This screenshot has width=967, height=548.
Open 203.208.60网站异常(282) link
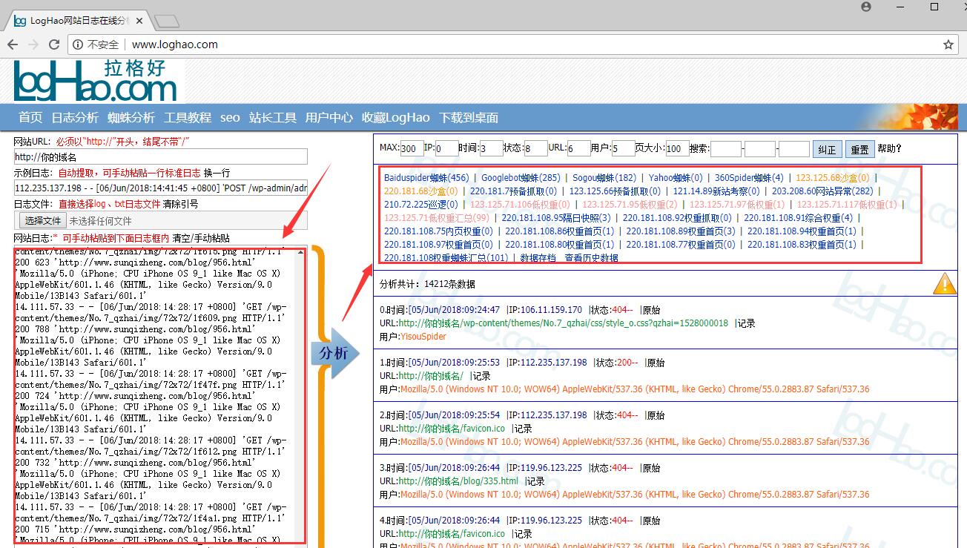(822, 191)
